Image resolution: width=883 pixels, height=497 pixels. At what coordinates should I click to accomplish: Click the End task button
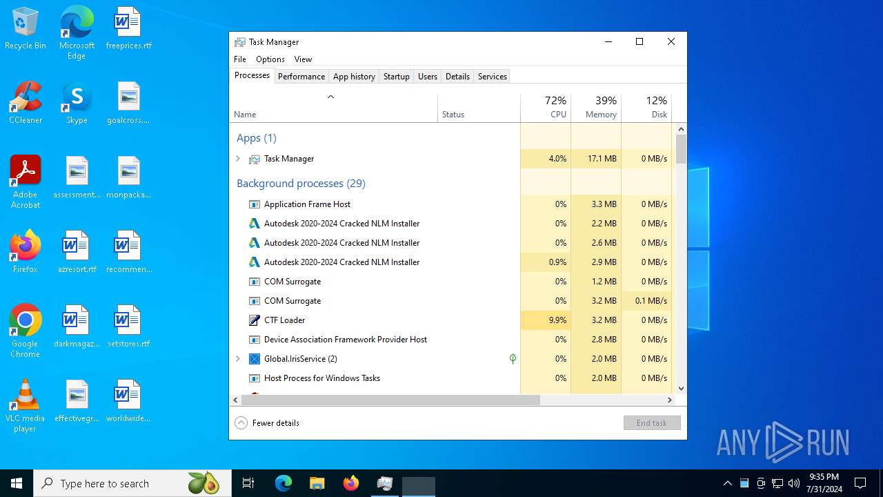[x=652, y=423]
